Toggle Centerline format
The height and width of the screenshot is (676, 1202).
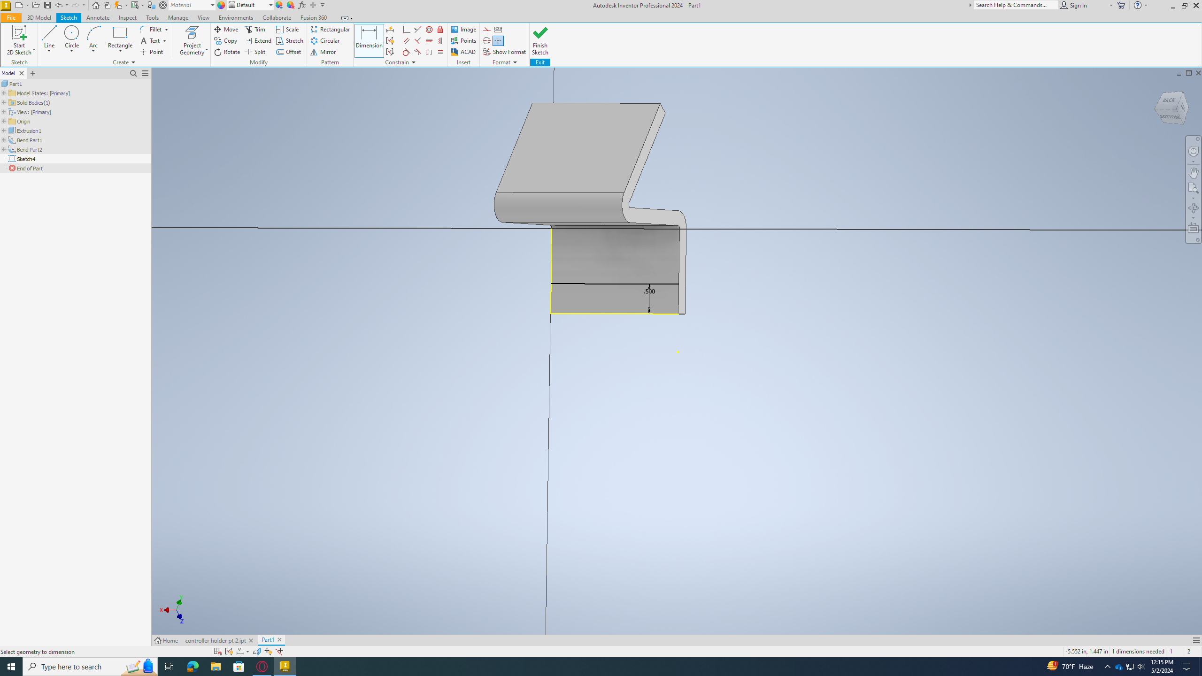[x=487, y=40]
